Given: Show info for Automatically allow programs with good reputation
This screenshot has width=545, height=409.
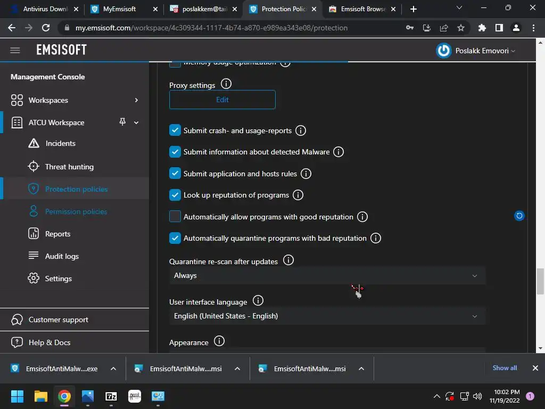Looking at the screenshot, I should [362, 217].
